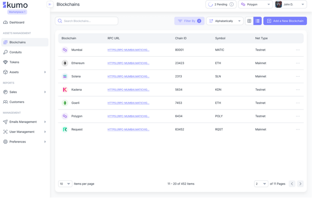Image resolution: width=312 pixels, height=198 pixels.
Task: Go to next page using right arrow
Action: [300, 184]
